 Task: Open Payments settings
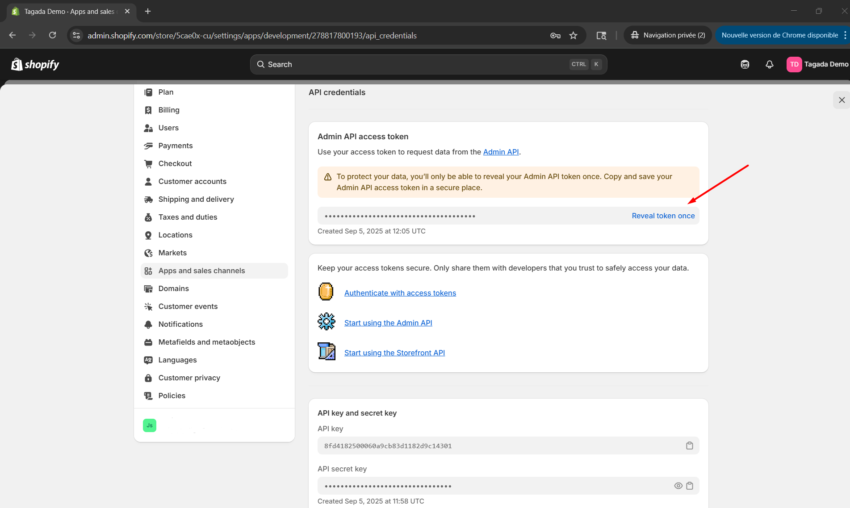coord(214,146)
